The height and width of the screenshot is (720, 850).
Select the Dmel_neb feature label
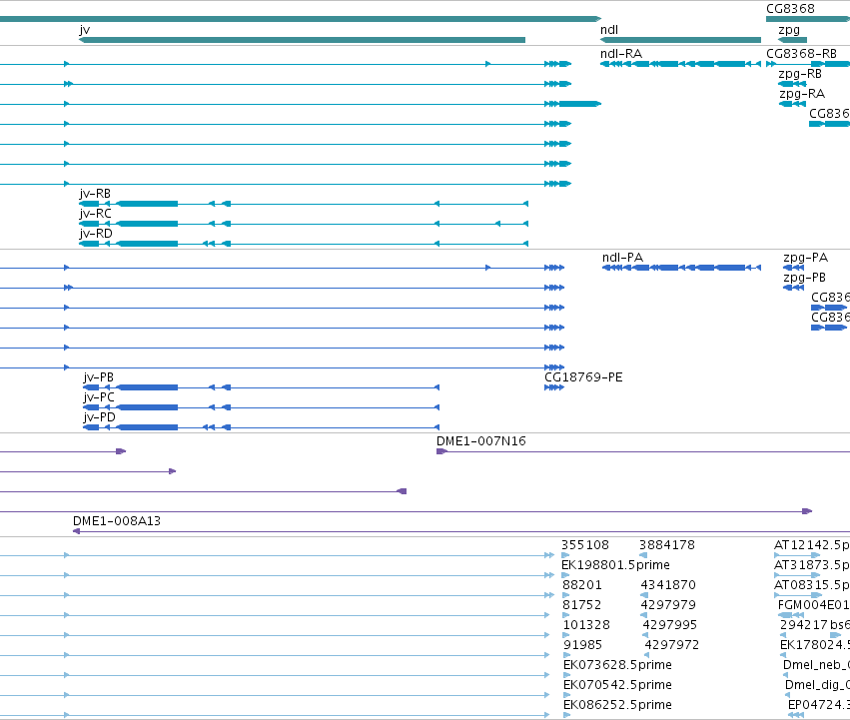[x=816, y=665]
